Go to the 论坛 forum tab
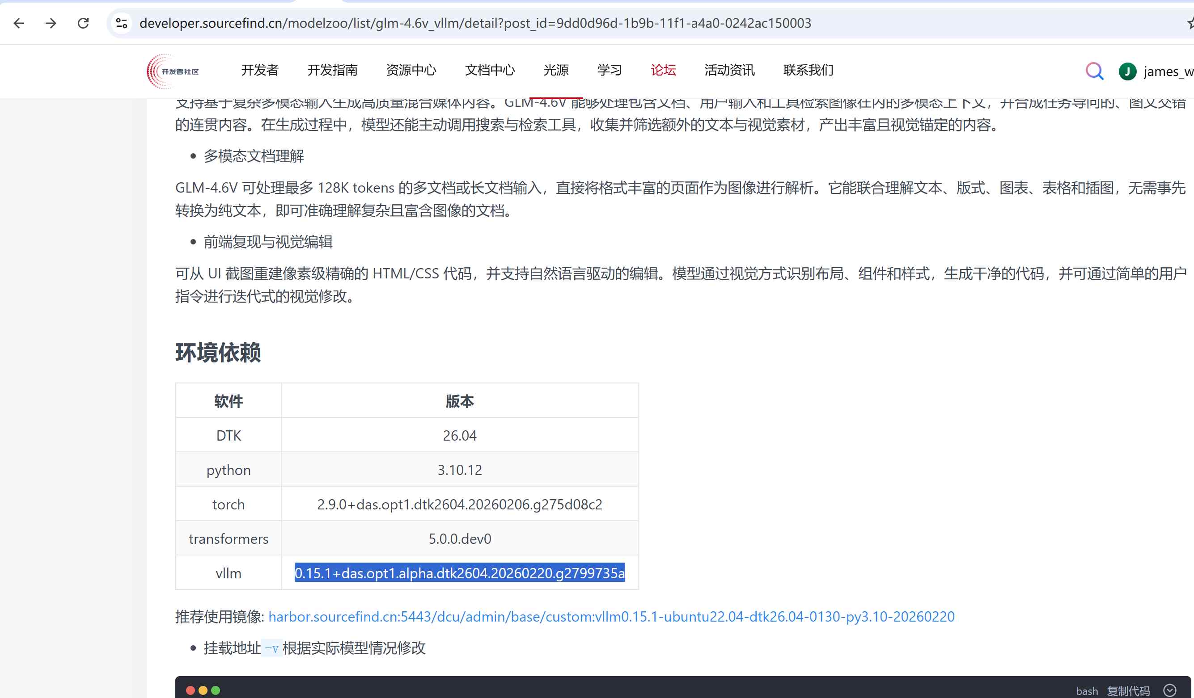Image resolution: width=1194 pixels, height=698 pixels. coord(663,70)
